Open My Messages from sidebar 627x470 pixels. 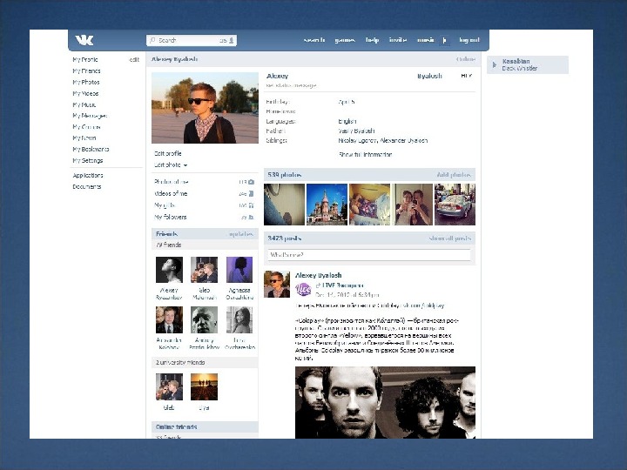(90, 116)
